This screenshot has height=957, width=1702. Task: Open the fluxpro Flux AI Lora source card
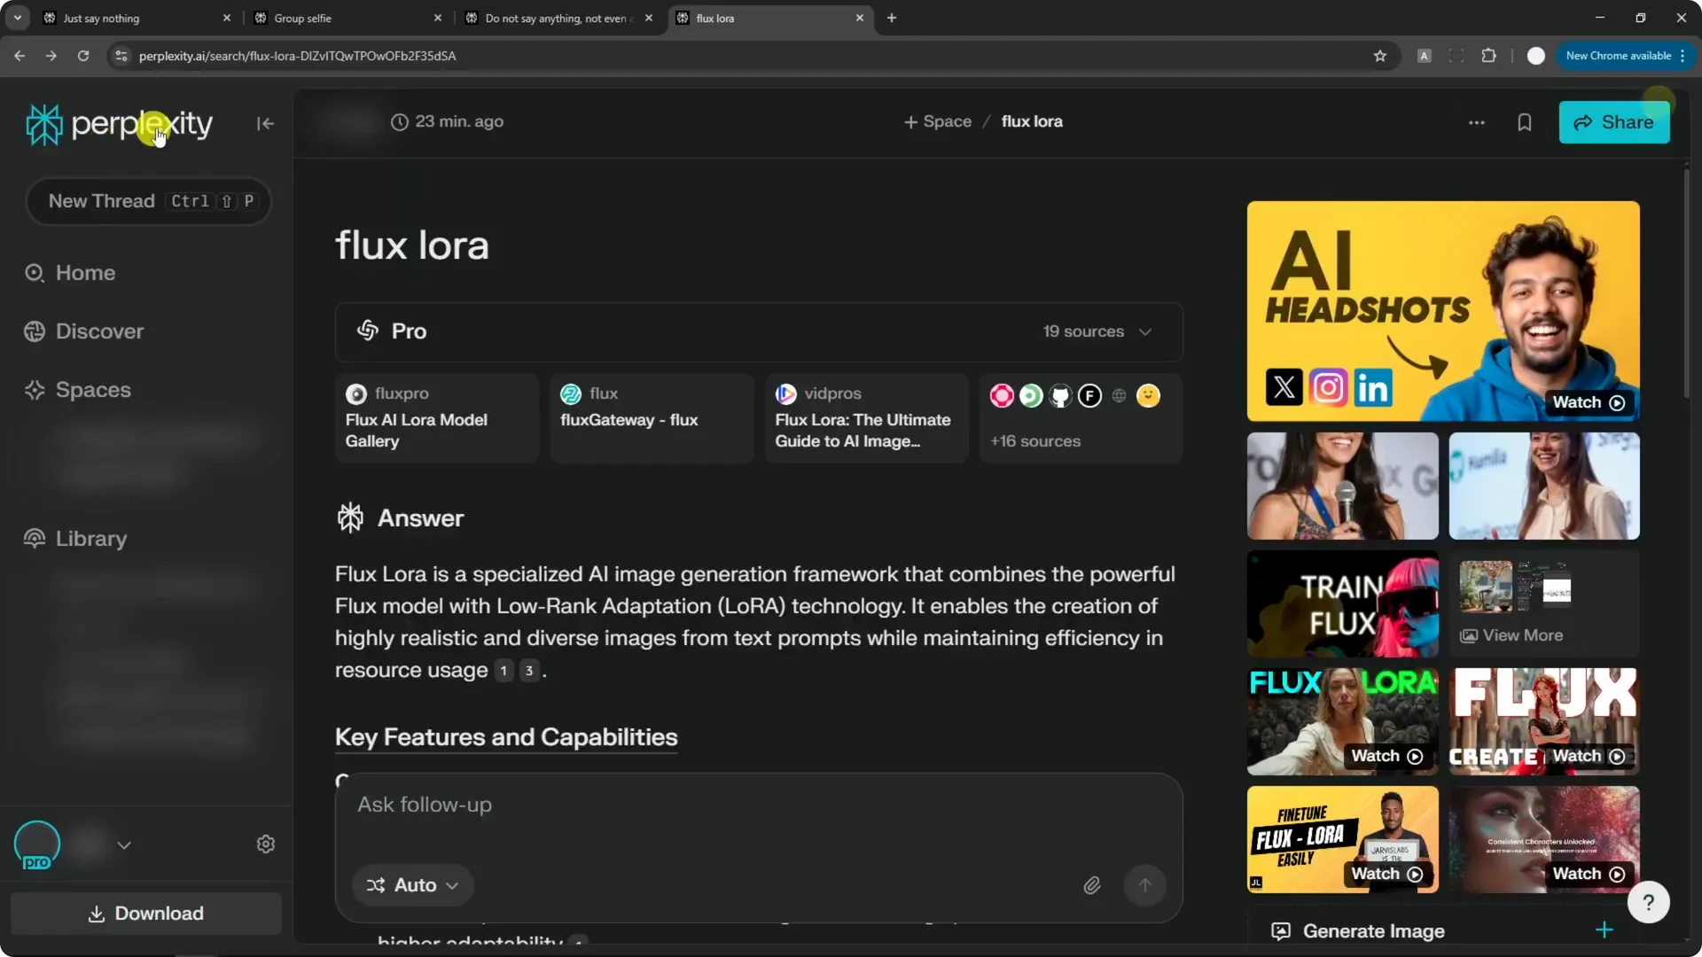436,418
